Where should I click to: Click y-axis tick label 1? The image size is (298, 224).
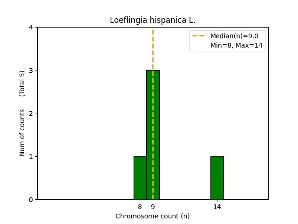[31, 156]
